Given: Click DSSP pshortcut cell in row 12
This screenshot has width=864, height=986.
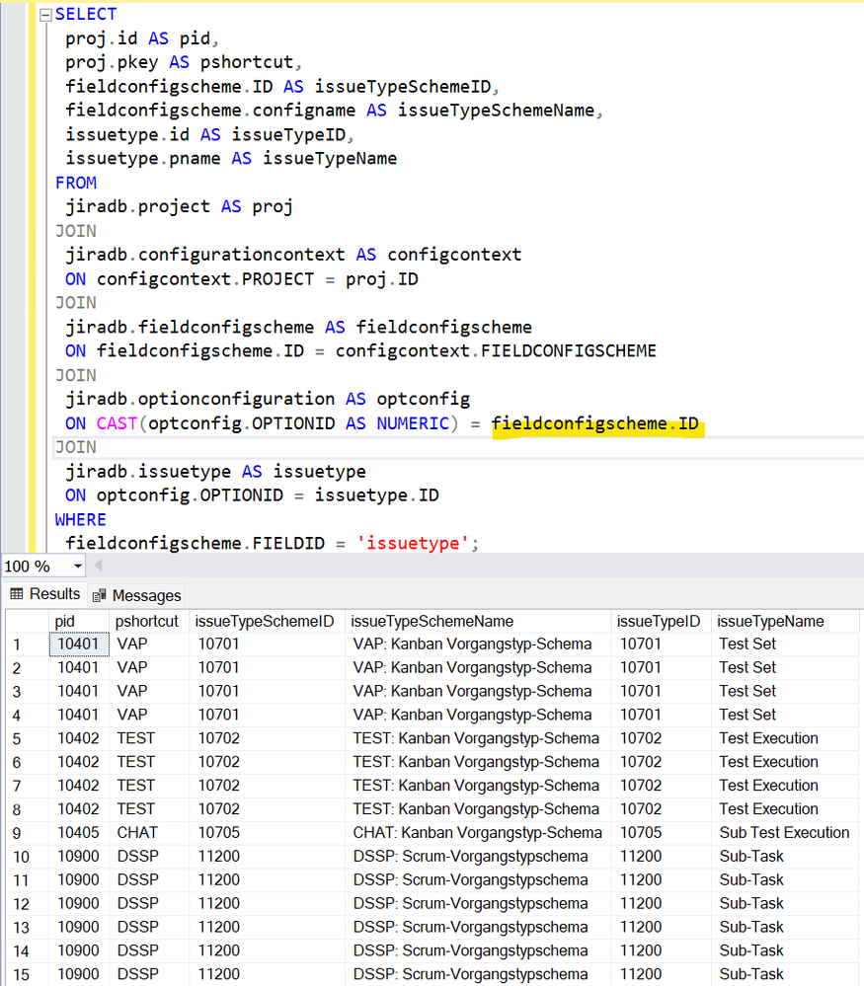Looking at the screenshot, I should click(x=149, y=904).
